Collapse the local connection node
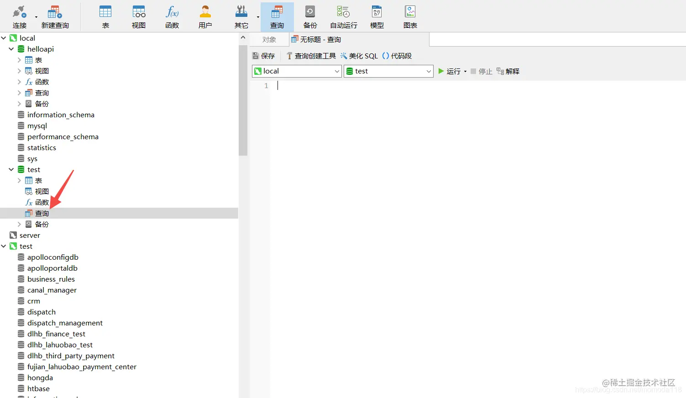The height and width of the screenshot is (398, 686). coord(4,38)
